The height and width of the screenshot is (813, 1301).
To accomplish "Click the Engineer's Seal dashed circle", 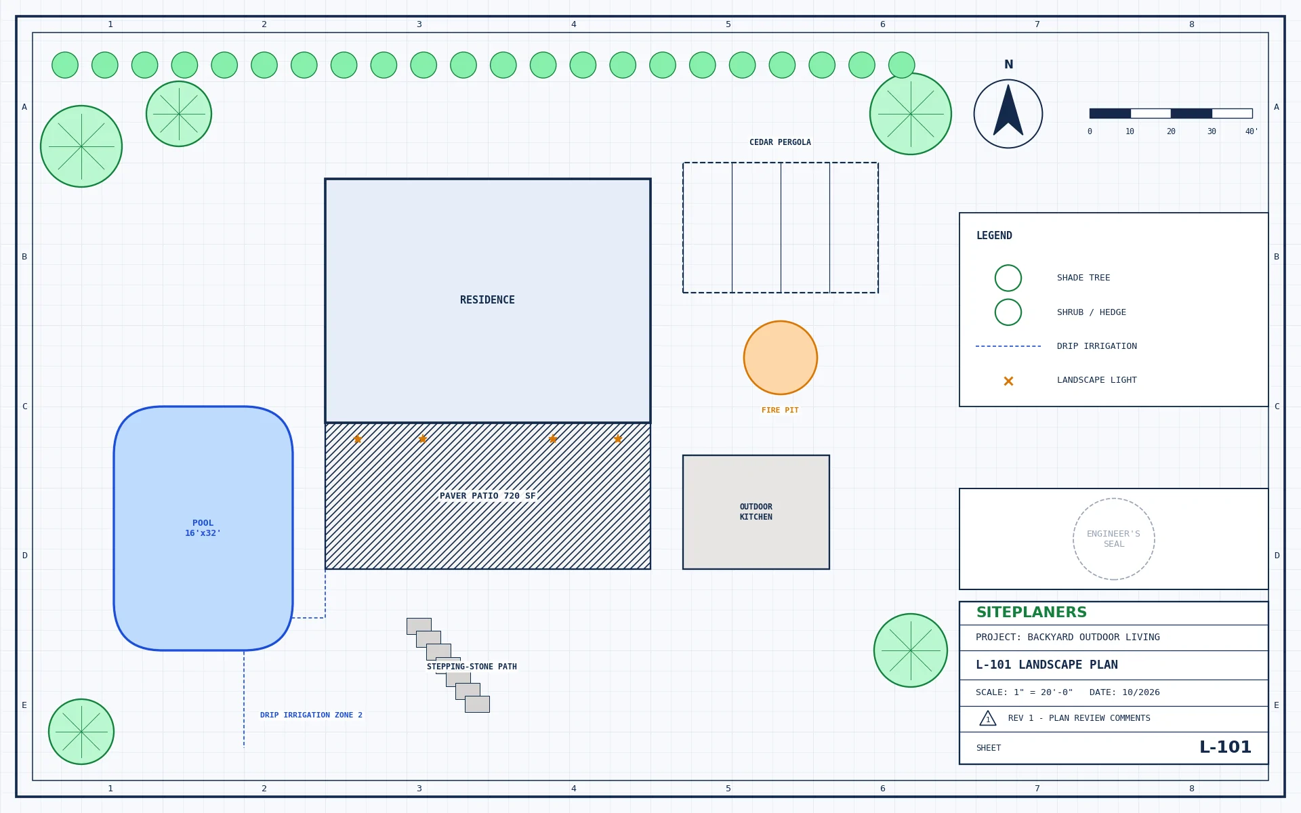I will [1114, 539].
